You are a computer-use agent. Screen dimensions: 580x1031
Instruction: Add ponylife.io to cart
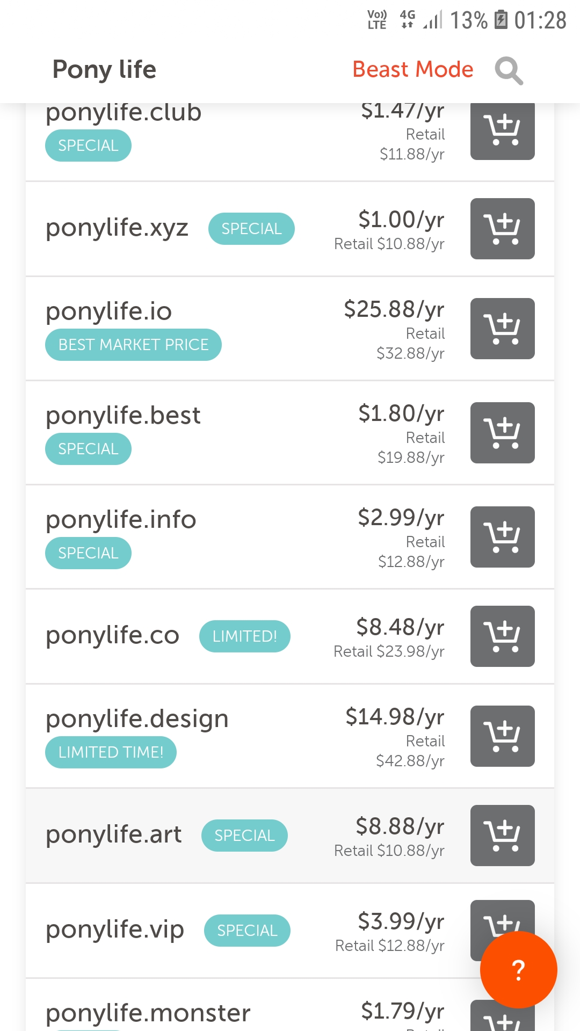click(502, 329)
